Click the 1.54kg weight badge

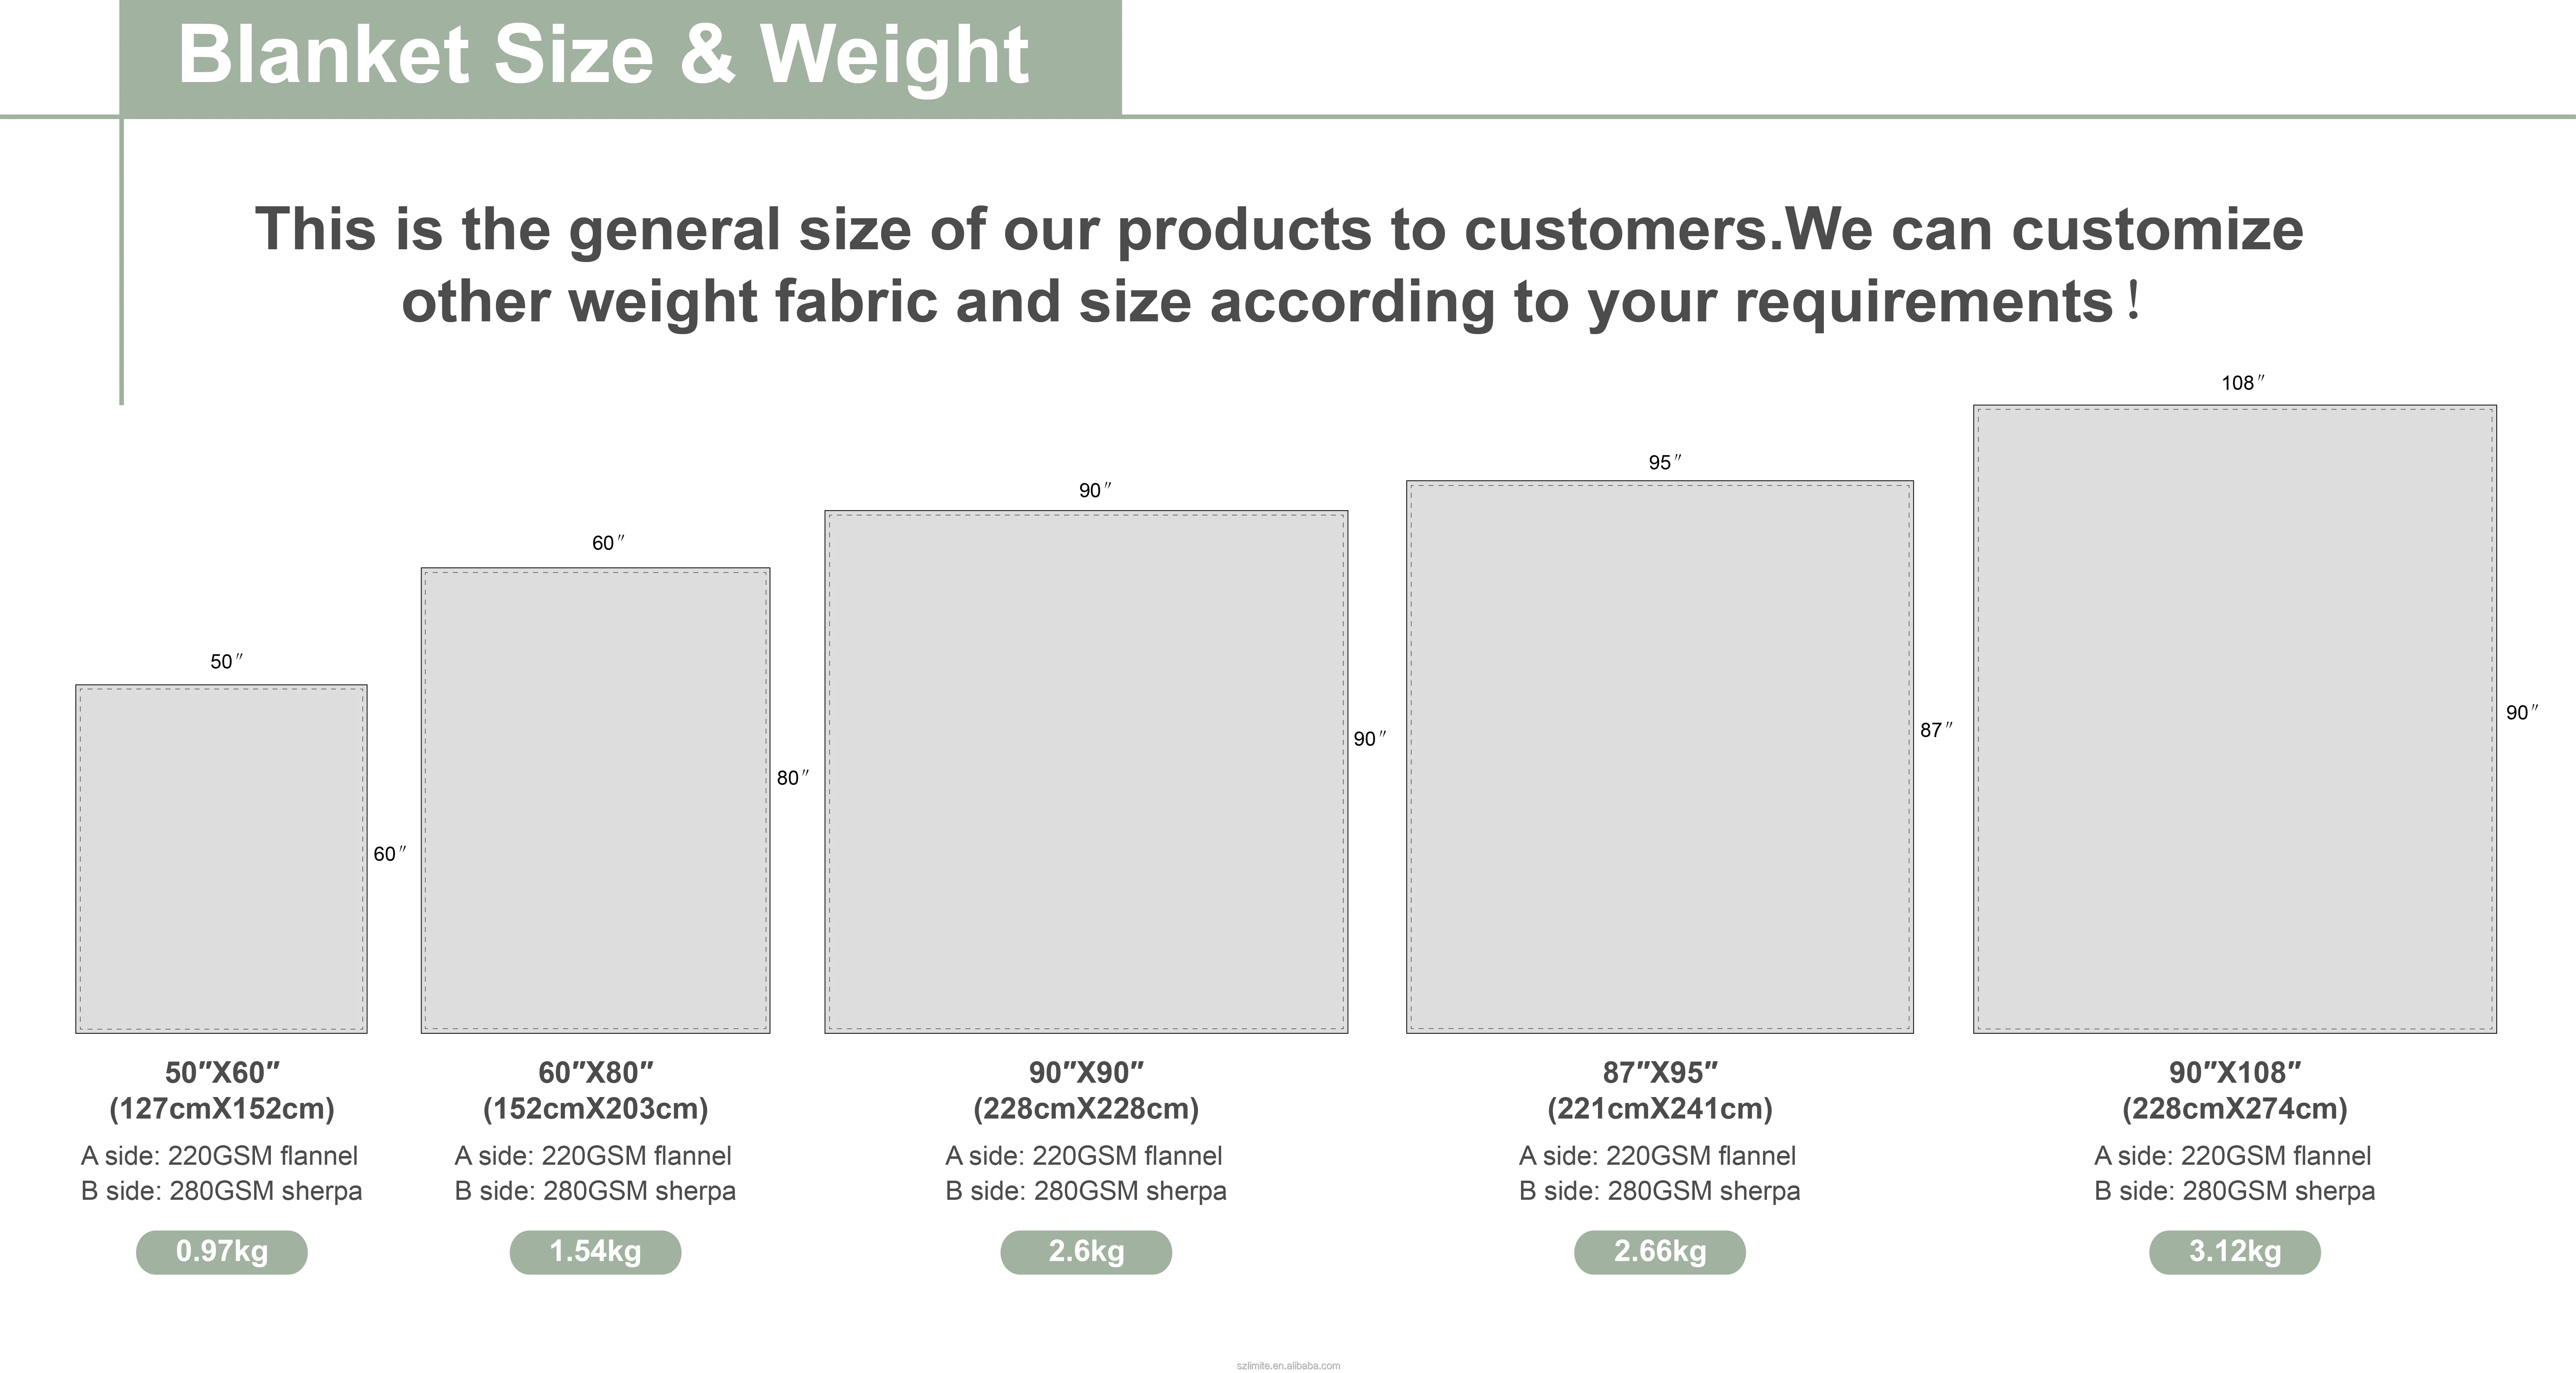(x=595, y=1251)
